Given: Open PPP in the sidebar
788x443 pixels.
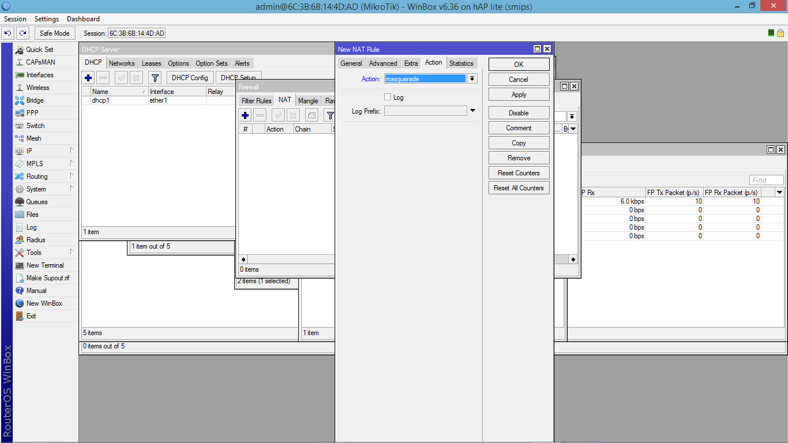Looking at the screenshot, I should point(32,113).
